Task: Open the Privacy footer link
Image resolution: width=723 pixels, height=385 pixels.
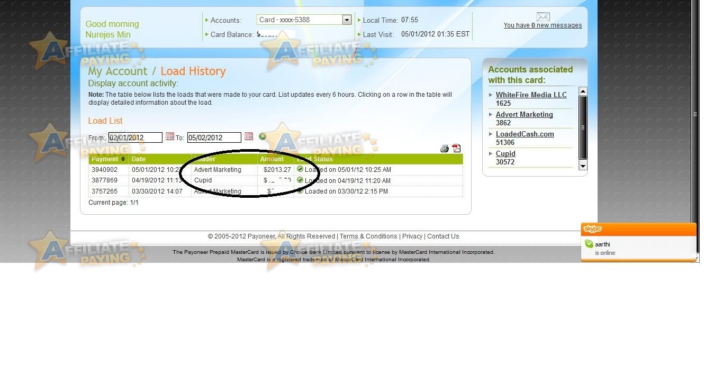Action: [x=412, y=236]
